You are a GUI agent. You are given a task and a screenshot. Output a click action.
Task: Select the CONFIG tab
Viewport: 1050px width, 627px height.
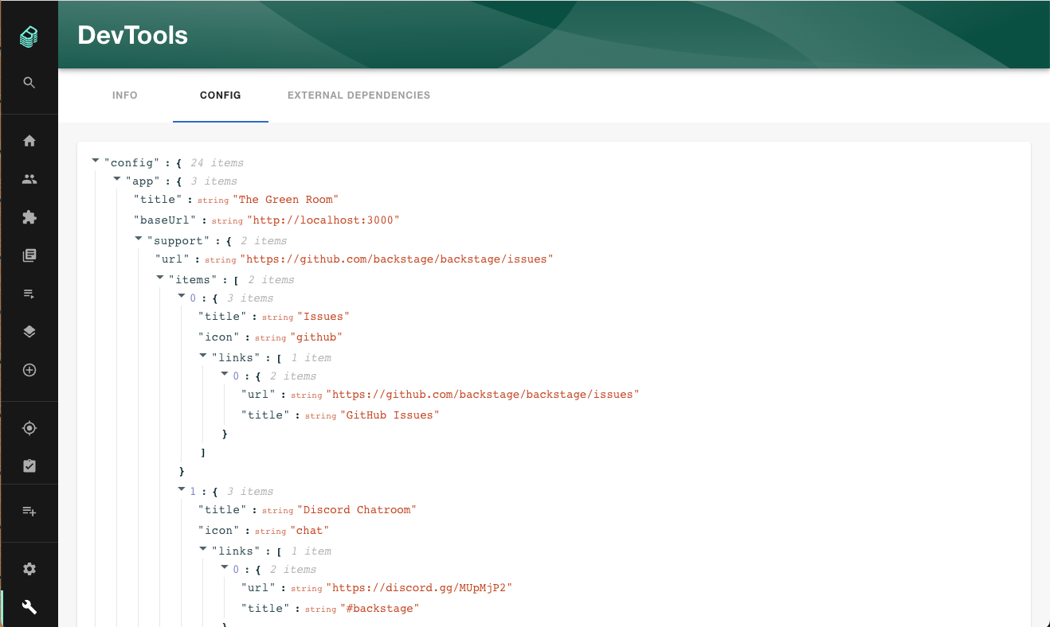(220, 95)
